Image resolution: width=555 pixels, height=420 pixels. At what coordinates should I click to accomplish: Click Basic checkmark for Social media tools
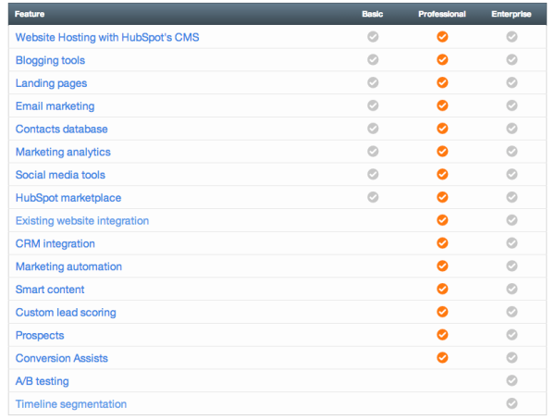[x=373, y=174]
